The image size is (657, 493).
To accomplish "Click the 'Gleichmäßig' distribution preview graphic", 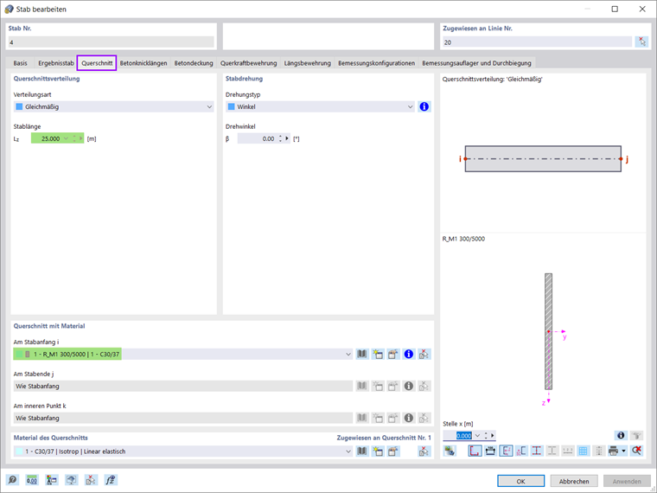I will (x=543, y=158).
